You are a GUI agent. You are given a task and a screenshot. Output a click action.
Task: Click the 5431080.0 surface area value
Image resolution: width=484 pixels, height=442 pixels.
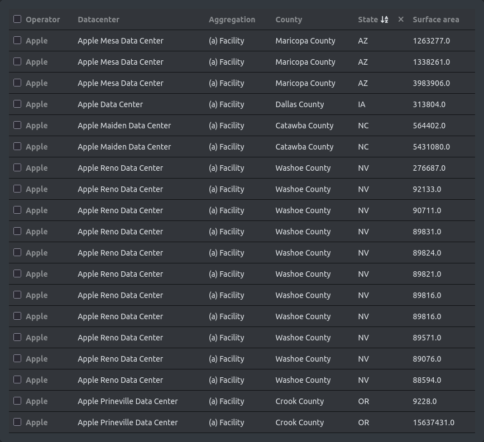coord(431,147)
